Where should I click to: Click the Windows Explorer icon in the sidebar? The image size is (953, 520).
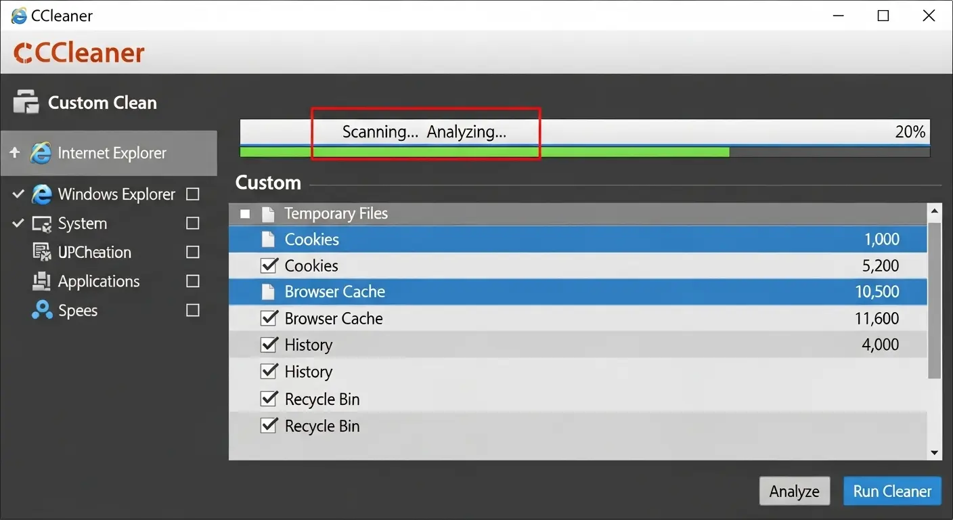[x=41, y=194]
